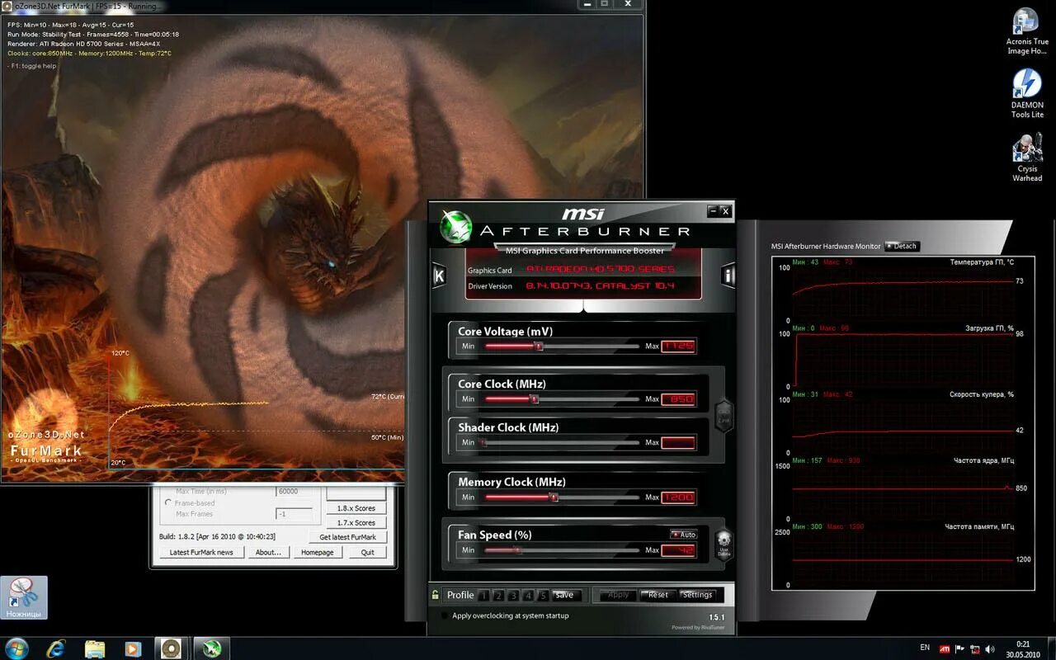This screenshot has height=660, width=1056.
Task: Click the Fan Speed value field 42
Action: point(678,550)
